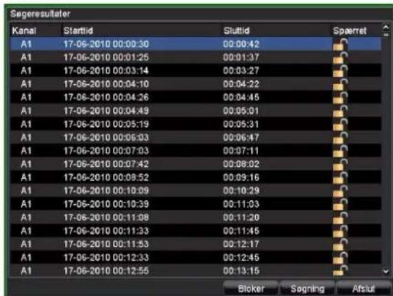
Task: Lock the recording starting at 00:07:03
Action: (341, 151)
